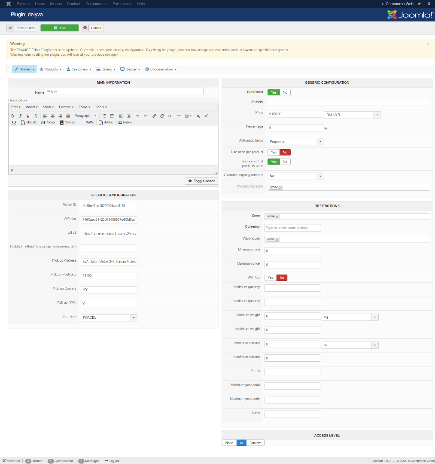
Task: Center-align the description text
Action: click(x=53, y=116)
